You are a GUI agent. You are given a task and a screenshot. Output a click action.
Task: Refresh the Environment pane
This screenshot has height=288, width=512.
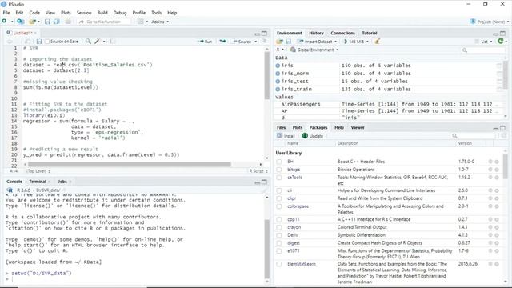[x=500, y=41]
